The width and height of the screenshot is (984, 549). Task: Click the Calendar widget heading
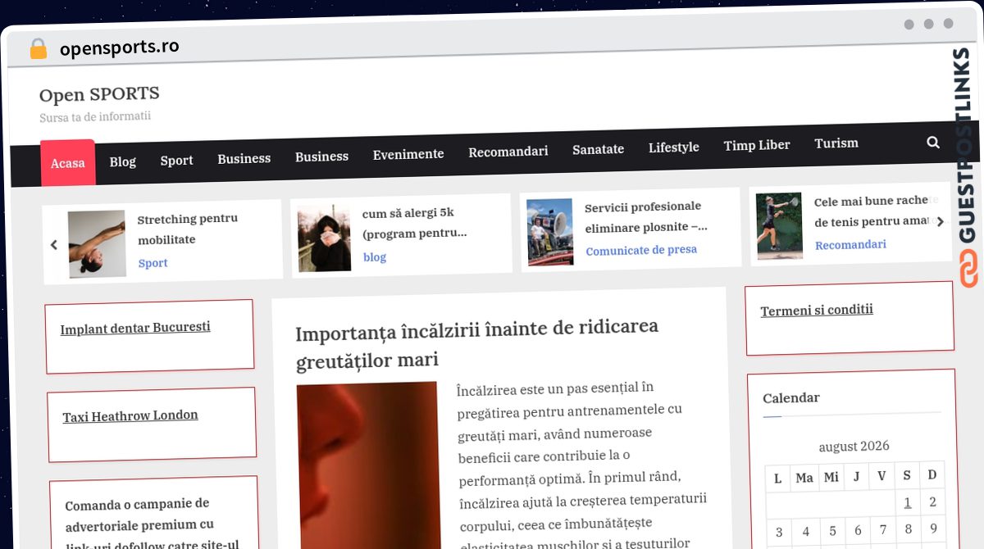(791, 397)
